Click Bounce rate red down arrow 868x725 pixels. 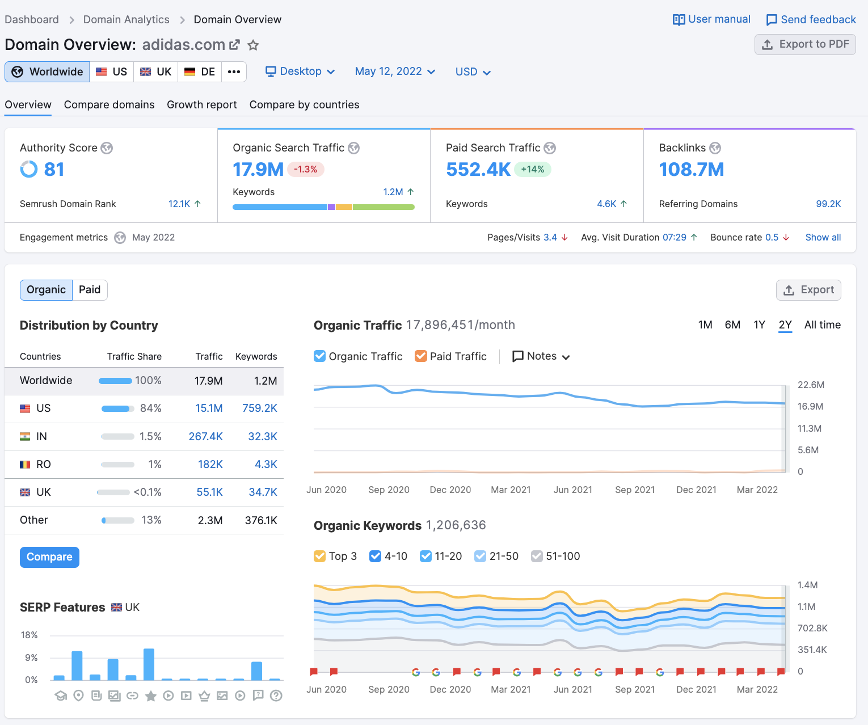tap(786, 238)
